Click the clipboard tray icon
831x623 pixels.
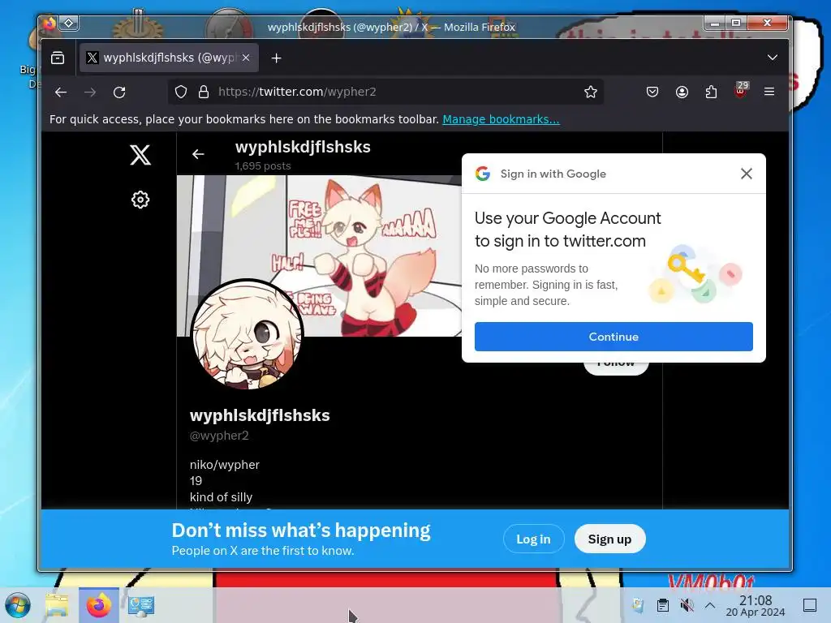point(662,605)
